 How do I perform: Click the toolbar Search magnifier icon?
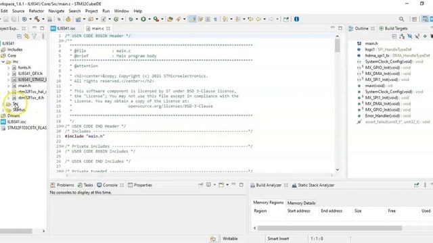tap(401, 19)
